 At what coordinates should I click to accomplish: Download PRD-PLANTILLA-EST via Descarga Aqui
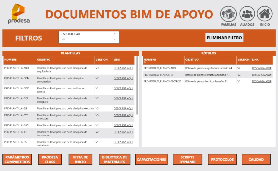[x=123, y=115]
